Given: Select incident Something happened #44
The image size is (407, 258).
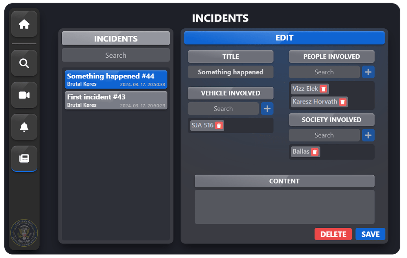Looking at the screenshot, I should 116,79.
